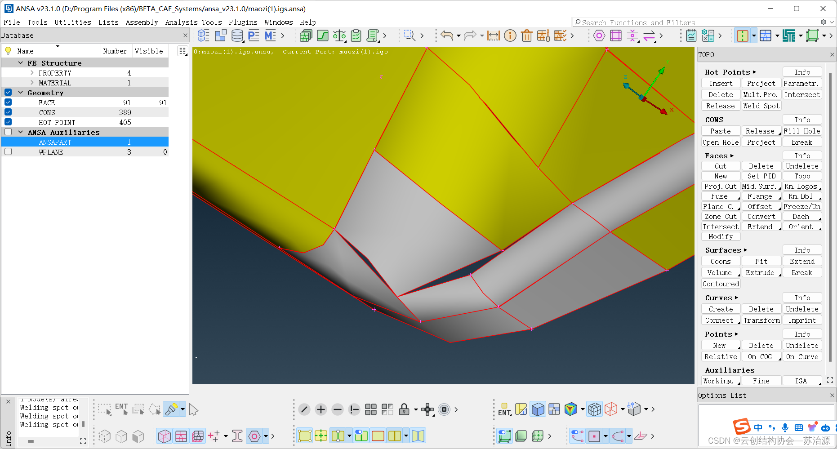Open the database cylinder icon
The height and width of the screenshot is (449, 837).
[237, 36]
